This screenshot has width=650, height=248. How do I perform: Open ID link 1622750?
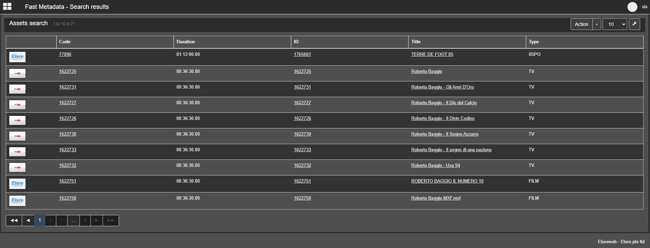coord(302,198)
